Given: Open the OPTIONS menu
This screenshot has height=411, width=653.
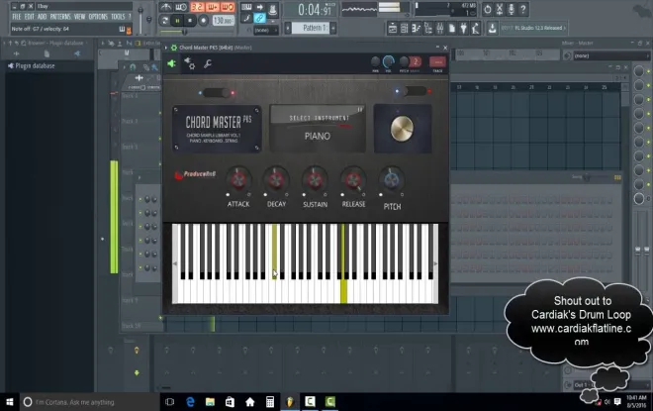Looking at the screenshot, I should click(98, 17).
